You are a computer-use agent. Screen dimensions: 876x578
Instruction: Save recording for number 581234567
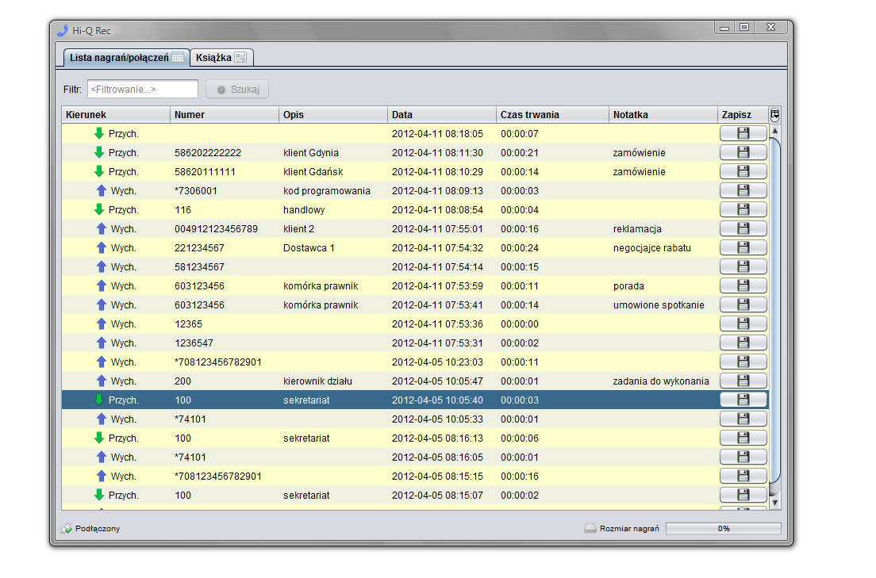(x=743, y=266)
